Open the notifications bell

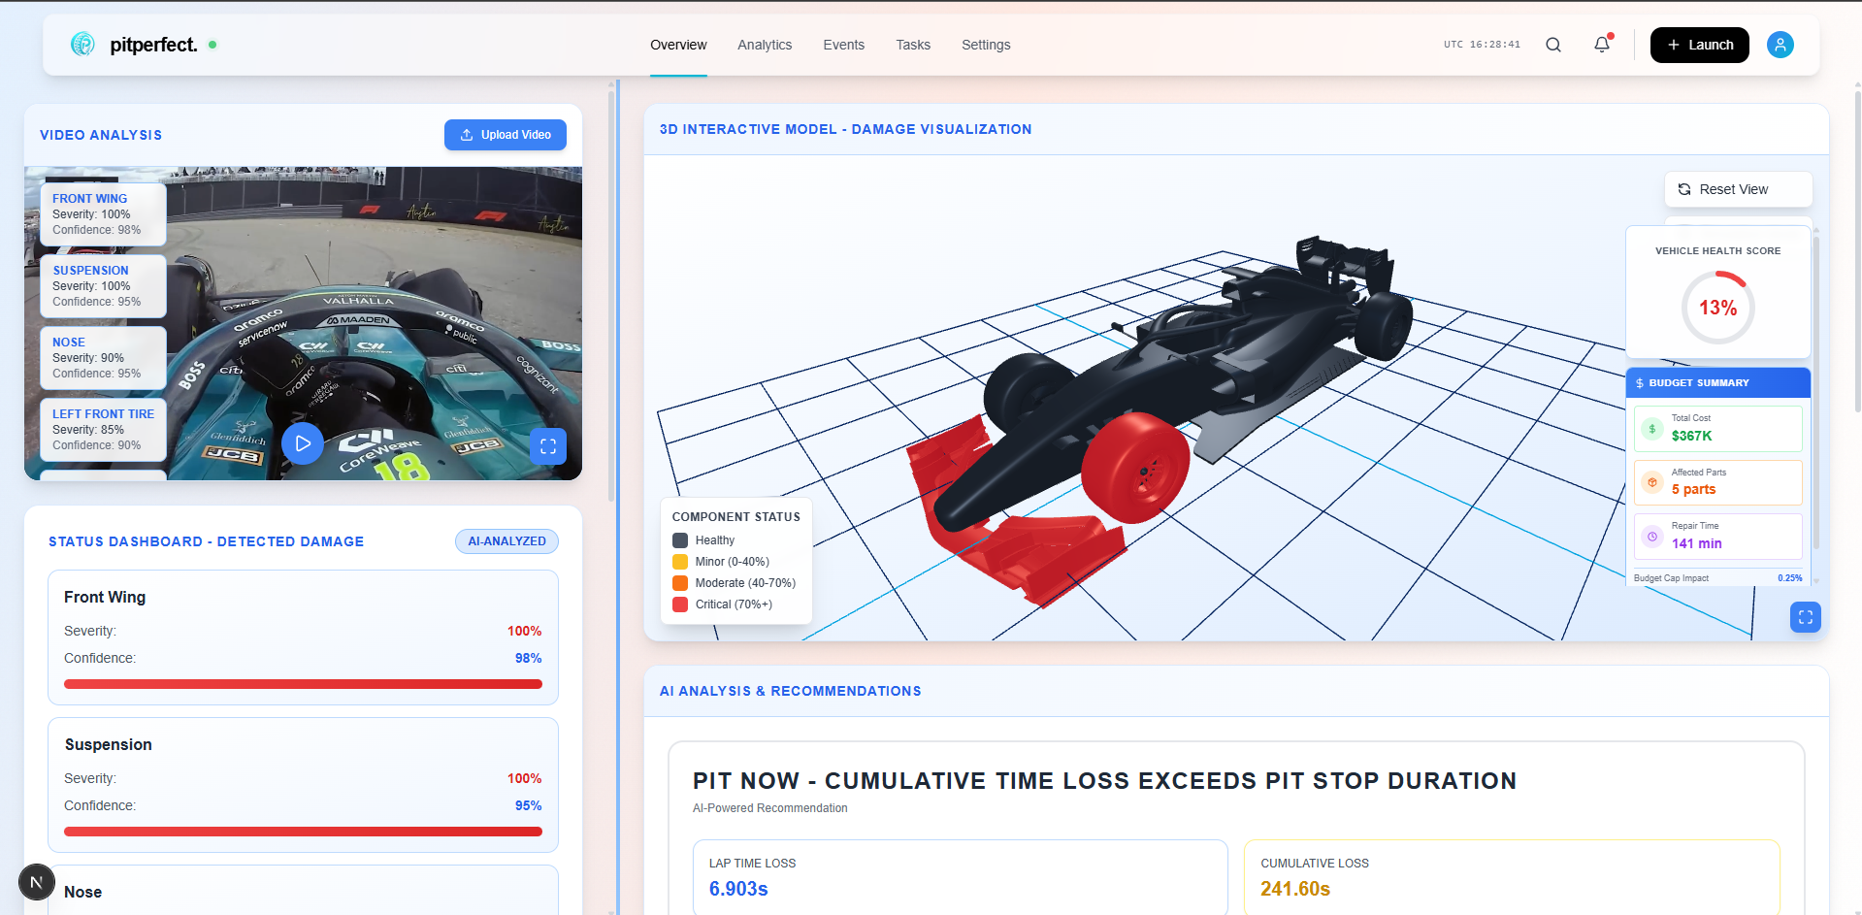1602,45
